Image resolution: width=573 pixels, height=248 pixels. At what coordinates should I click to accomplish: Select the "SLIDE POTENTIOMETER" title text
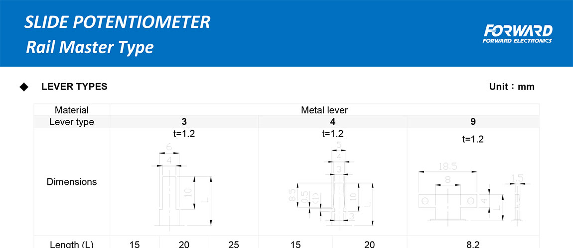(118, 22)
